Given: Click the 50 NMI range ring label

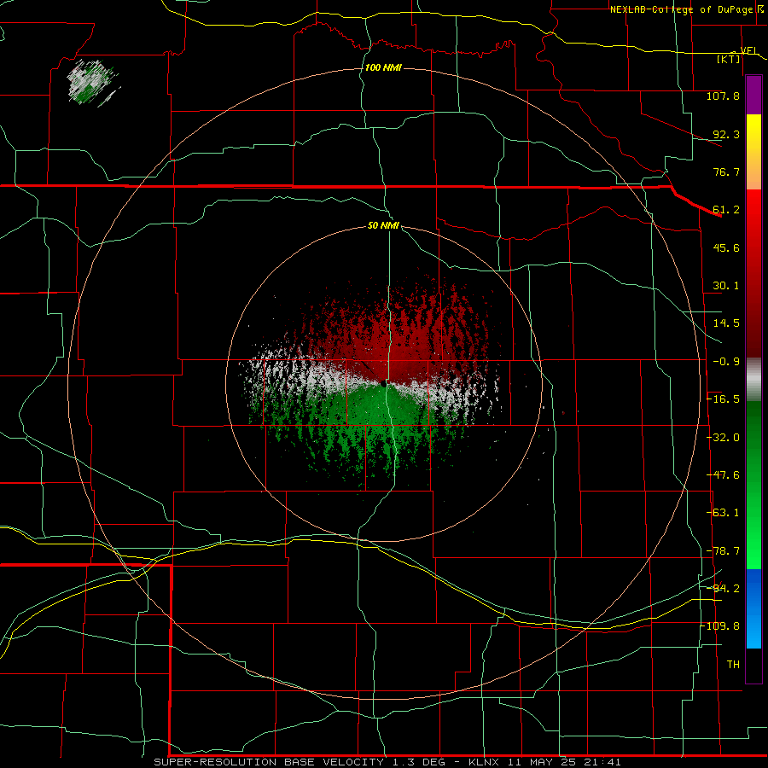Looking at the screenshot, I should click(383, 226).
